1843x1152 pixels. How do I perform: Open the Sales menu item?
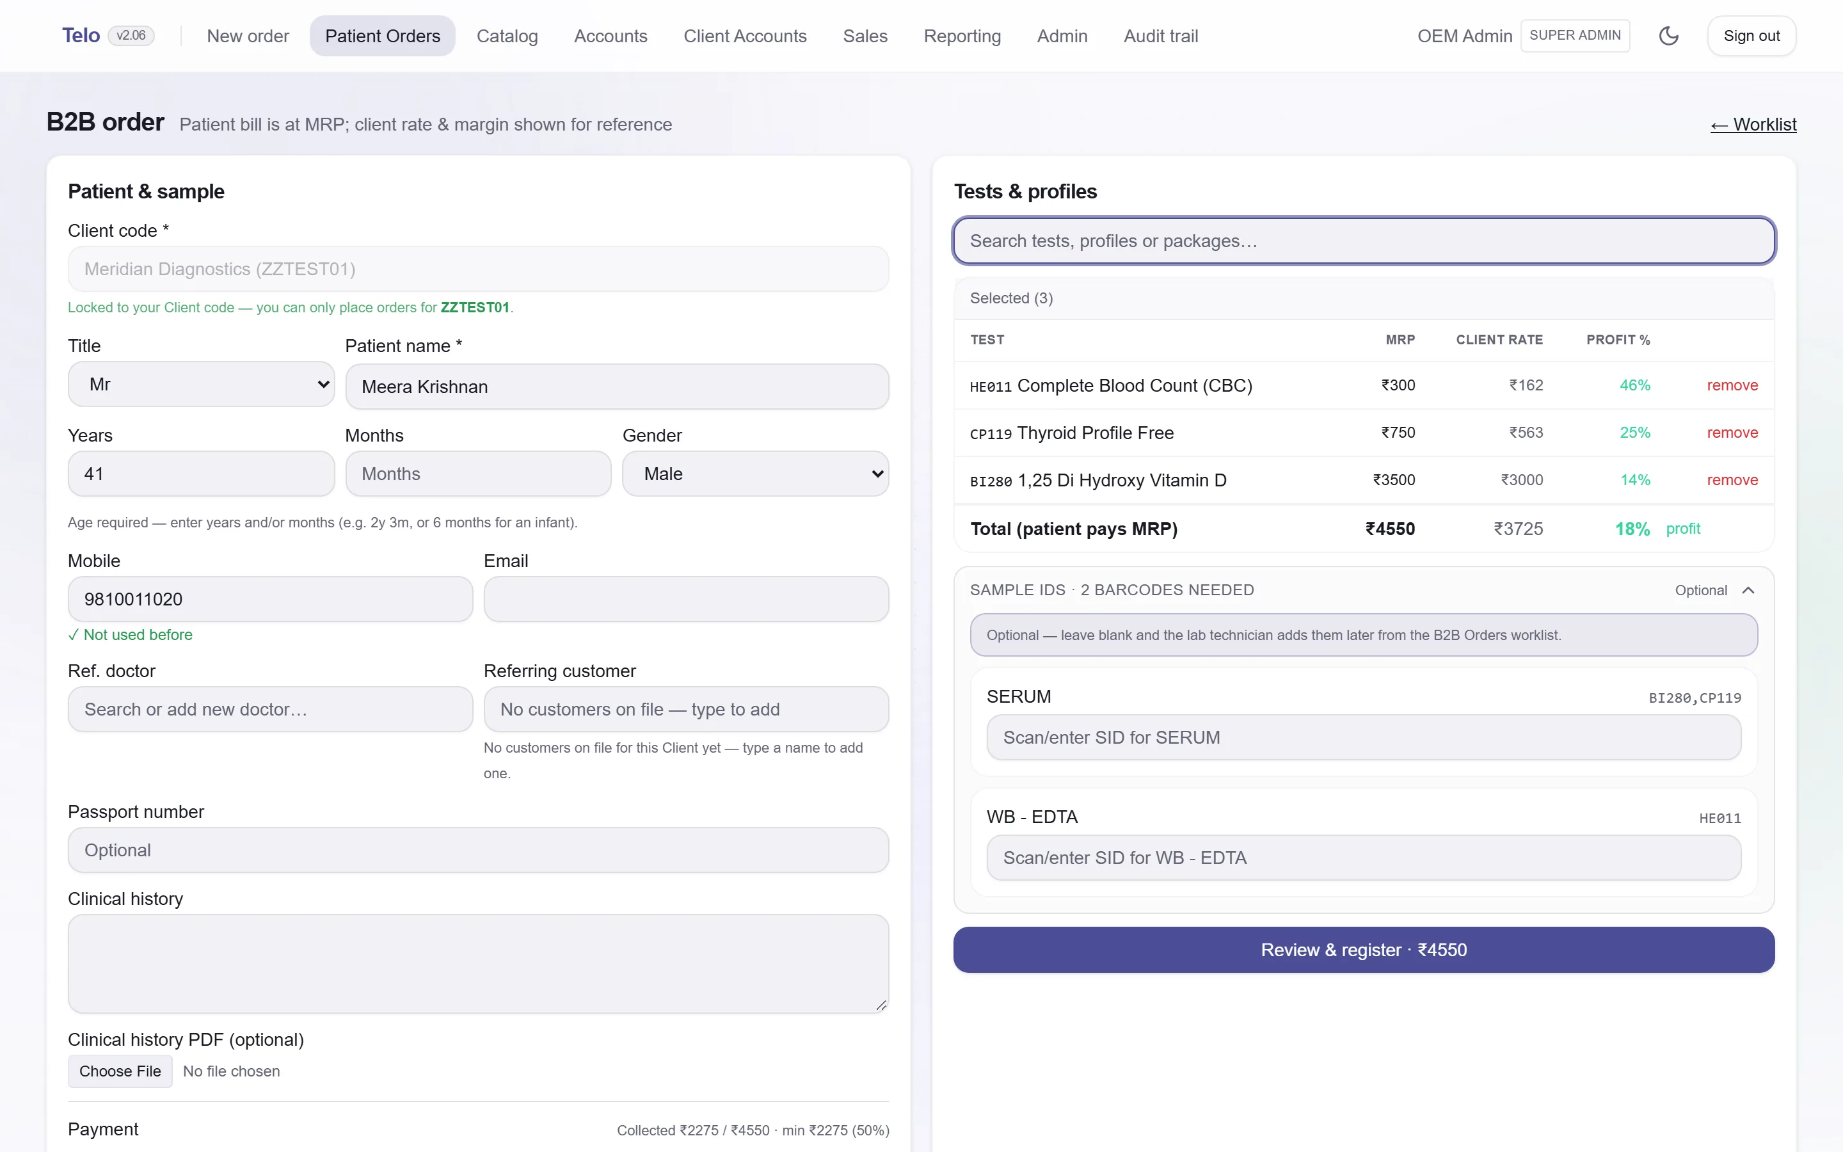[x=865, y=36]
